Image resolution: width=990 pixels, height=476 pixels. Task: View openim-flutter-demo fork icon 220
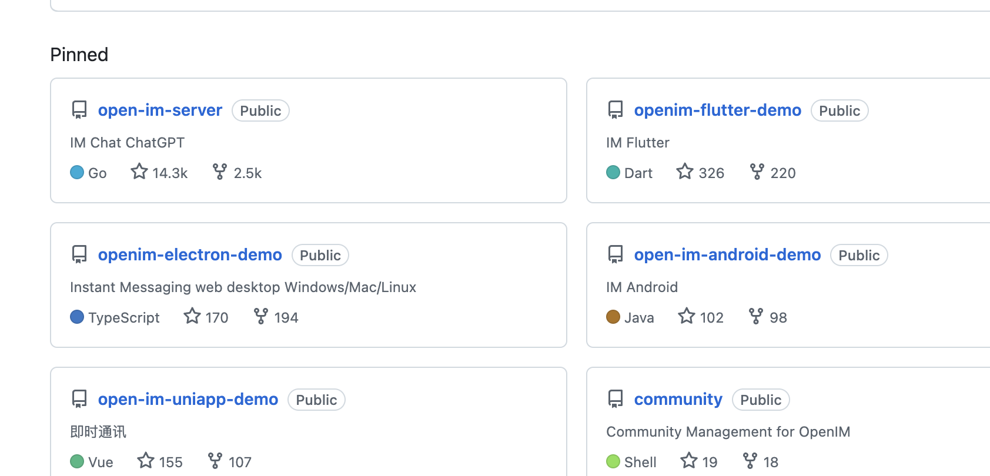(757, 172)
